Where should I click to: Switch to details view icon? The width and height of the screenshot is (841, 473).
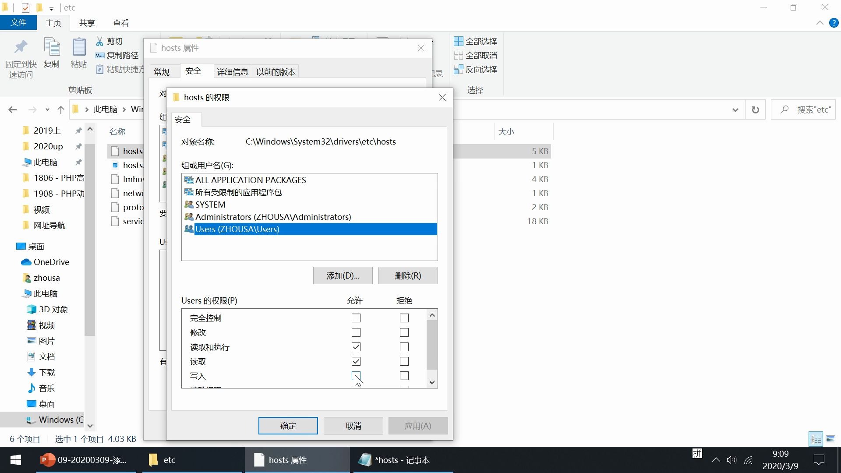pos(816,439)
